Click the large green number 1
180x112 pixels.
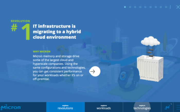26,32
